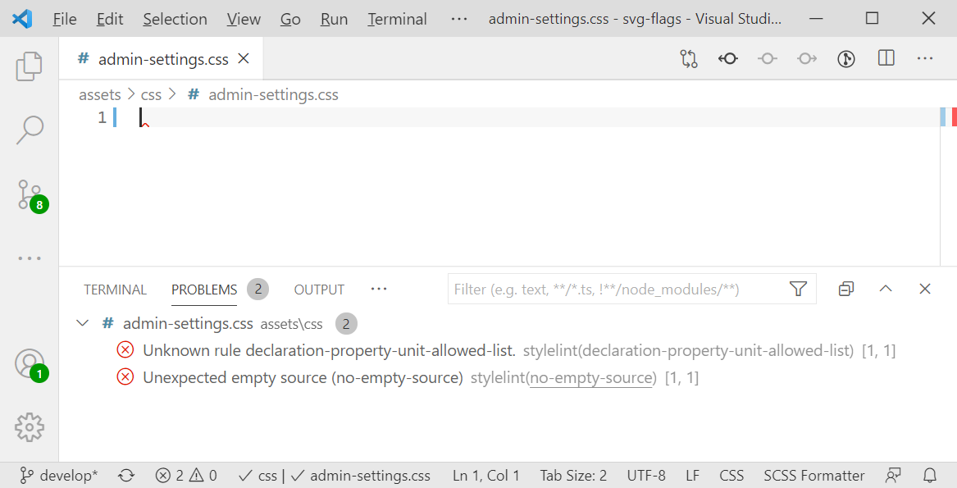957x488 pixels.
Task: Click the sync changes icon in status bar
Action: [x=125, y=475]
